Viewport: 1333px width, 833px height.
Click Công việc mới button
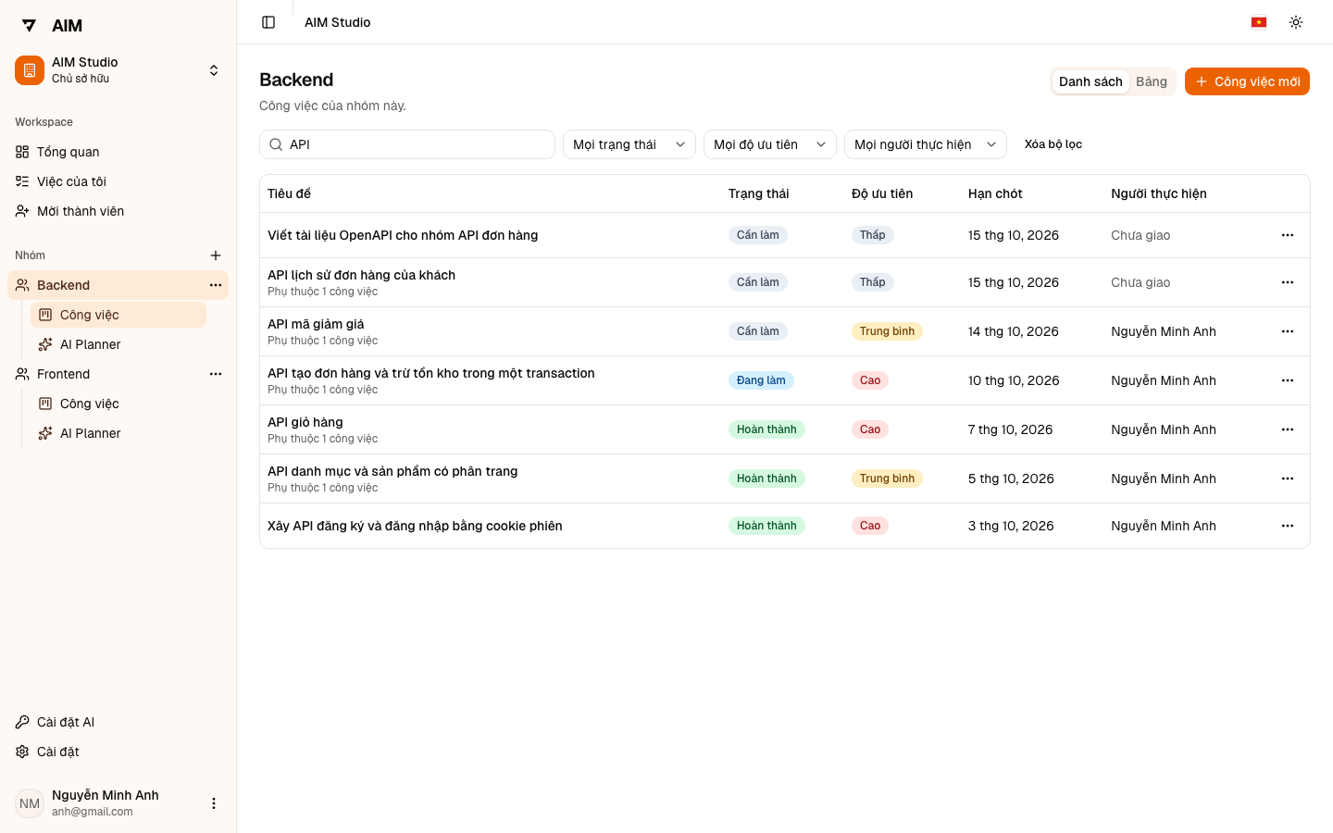point(1247,81)
